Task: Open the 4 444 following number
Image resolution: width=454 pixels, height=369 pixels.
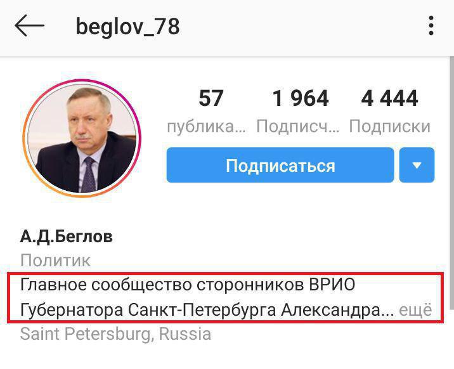Action: pyautogui.click(x=389, y=98)
